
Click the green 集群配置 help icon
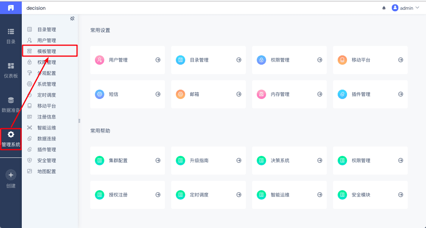[x=100, y=161]
